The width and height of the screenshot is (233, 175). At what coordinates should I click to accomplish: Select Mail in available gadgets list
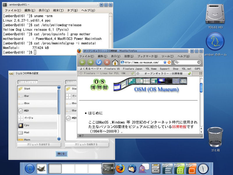(x=37, y=132)
